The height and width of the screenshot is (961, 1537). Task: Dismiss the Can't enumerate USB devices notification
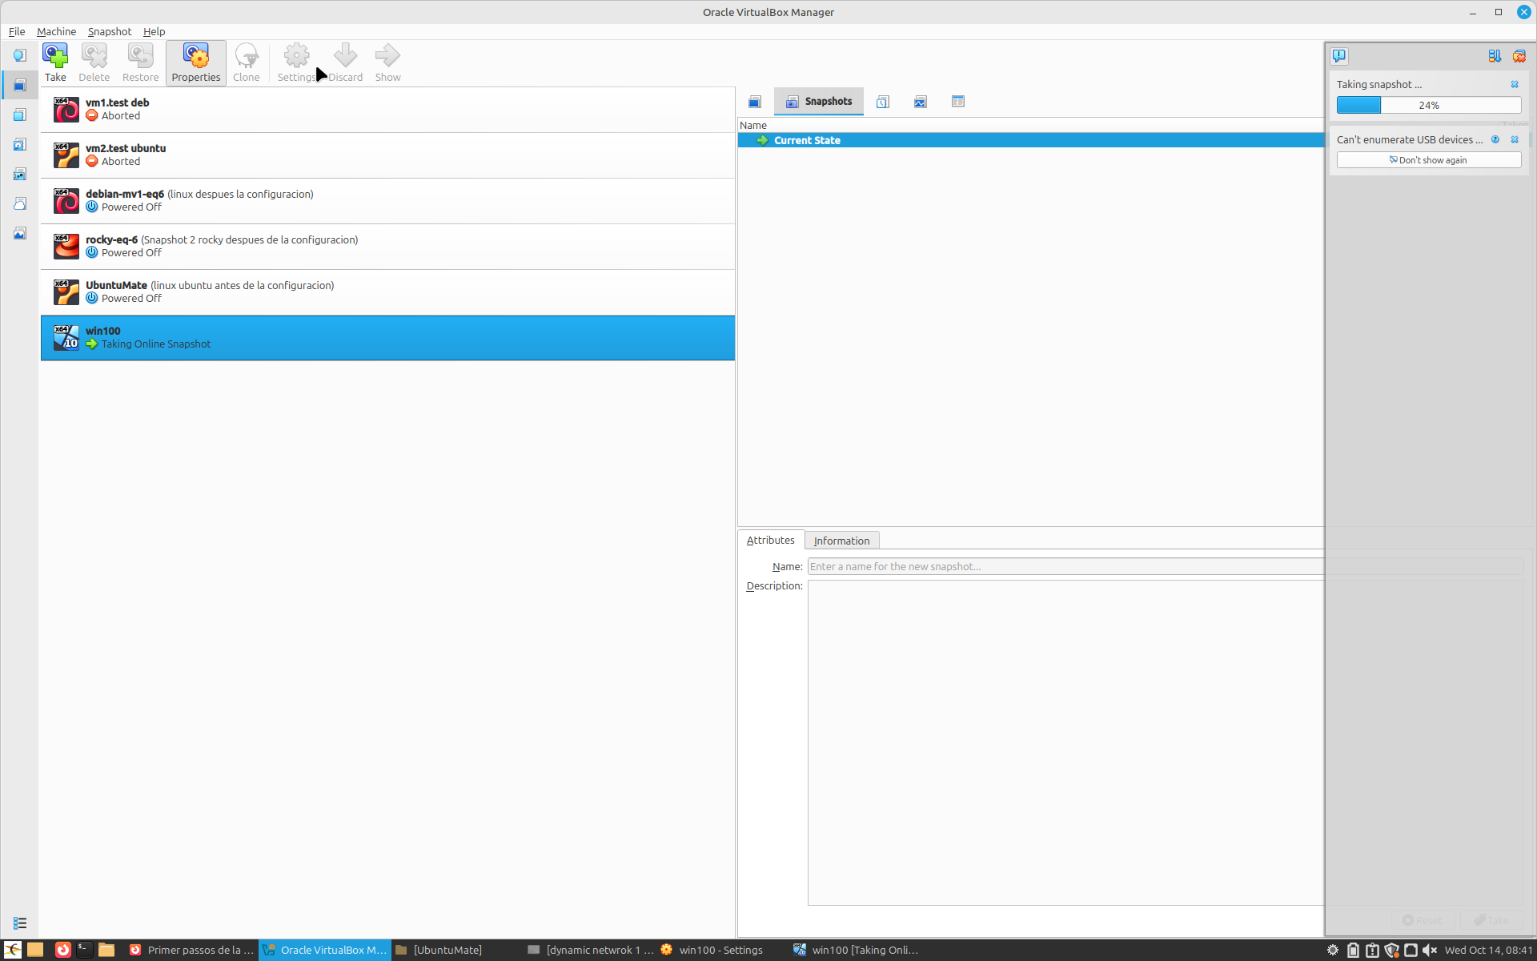point(1515,139)
